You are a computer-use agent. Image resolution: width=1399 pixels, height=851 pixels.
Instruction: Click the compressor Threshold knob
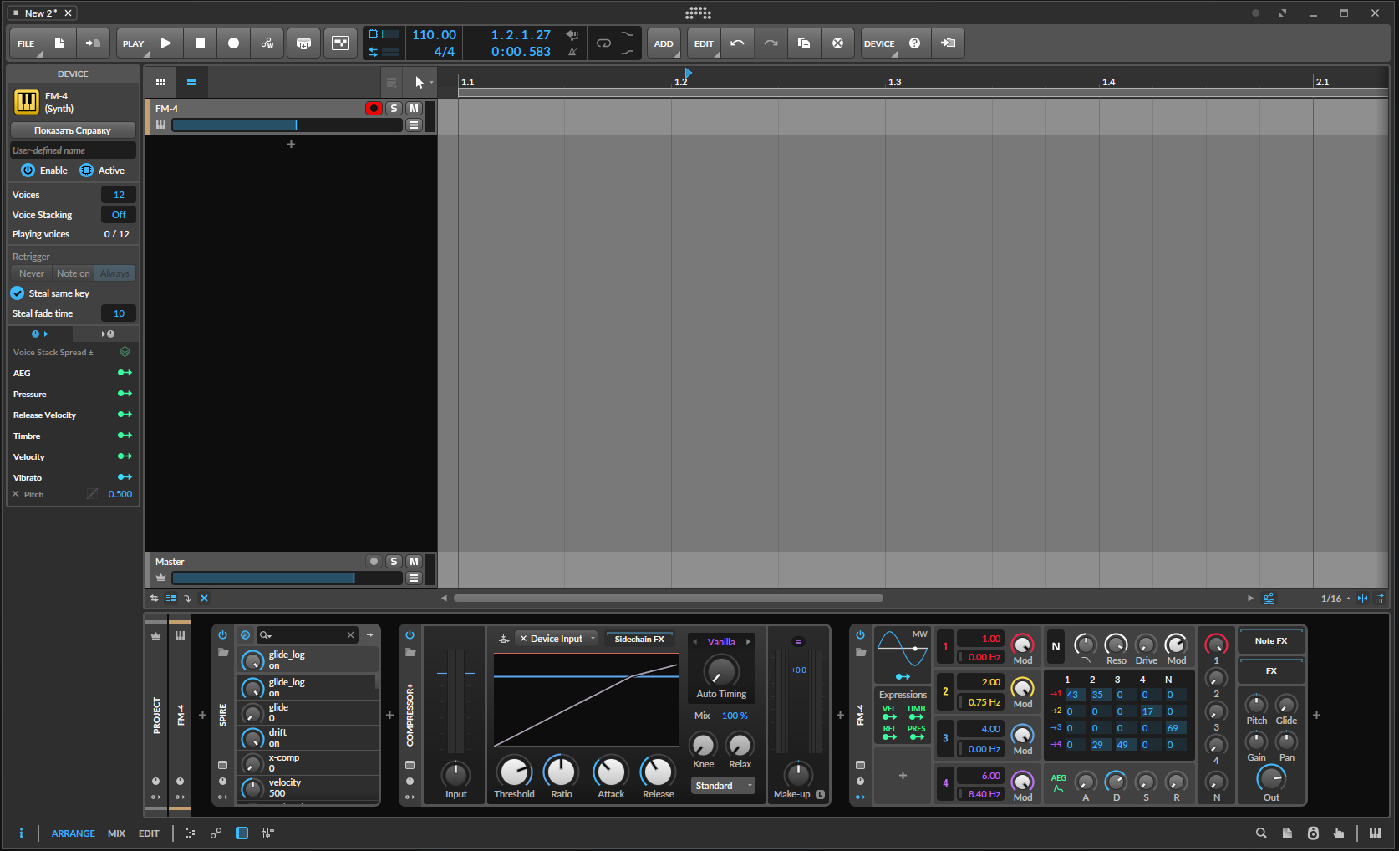(514, 772)
